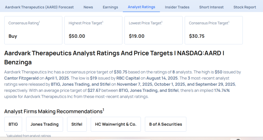Screen dimensions: 263x140
Task: Click the Lowest Price Target $19.00 card
Action: coord(153,30)
